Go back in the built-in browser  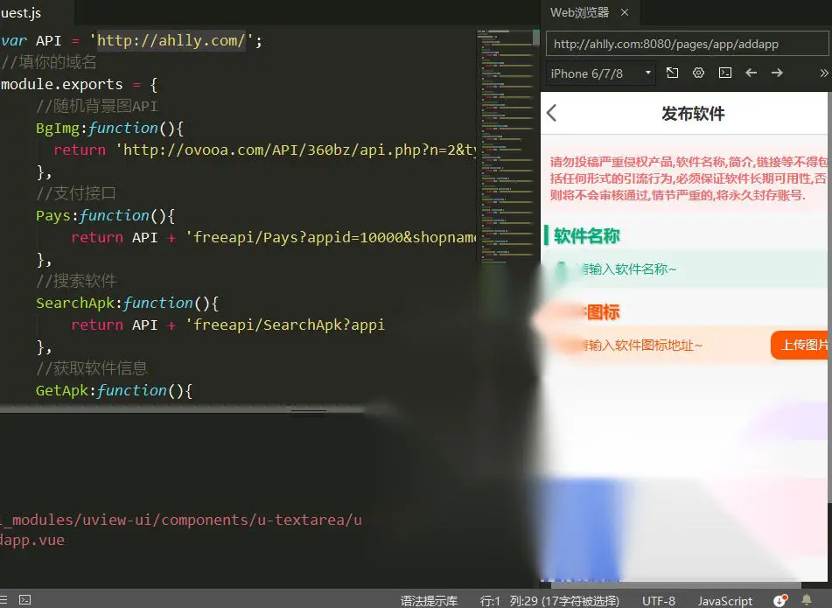751,73
